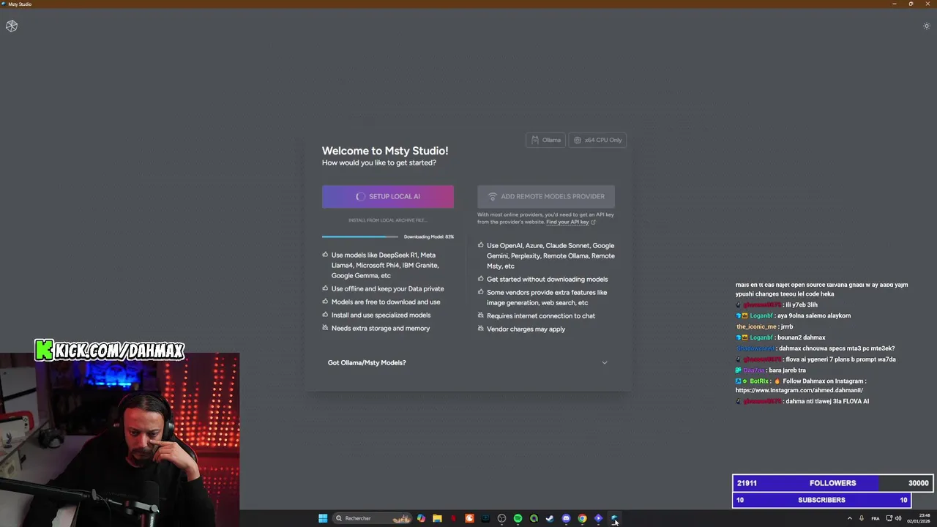The height and width of the screenshot is (527, 937).
Task: Click thumbs-down icon beside Needs extra storage
Action: coord(325,328)
